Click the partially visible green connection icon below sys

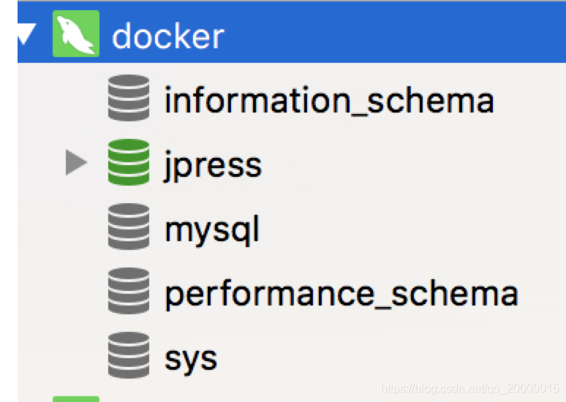(76, 399)
